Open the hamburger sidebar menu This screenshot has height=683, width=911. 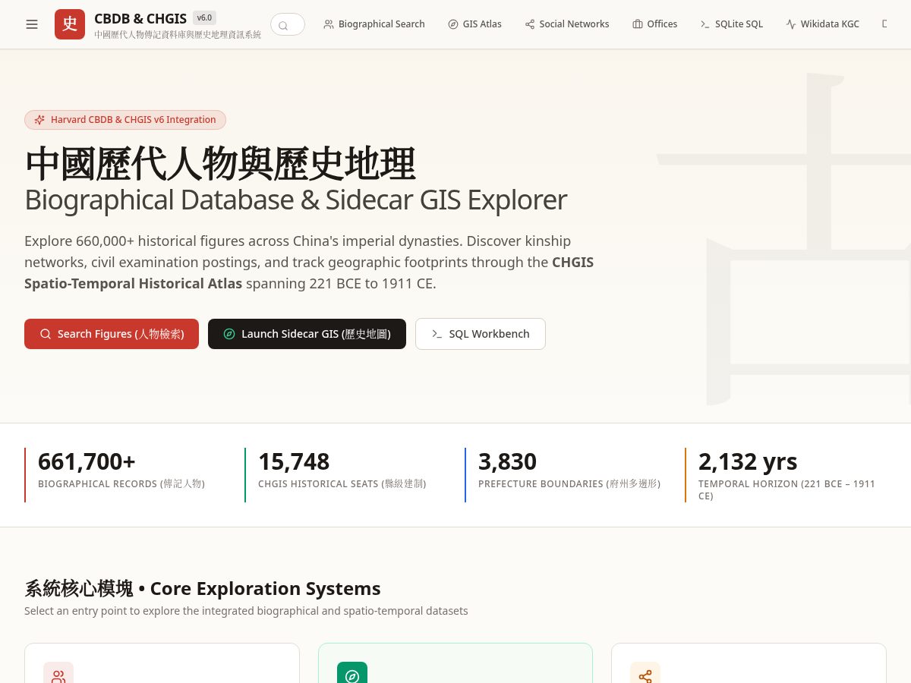[32, 24]
